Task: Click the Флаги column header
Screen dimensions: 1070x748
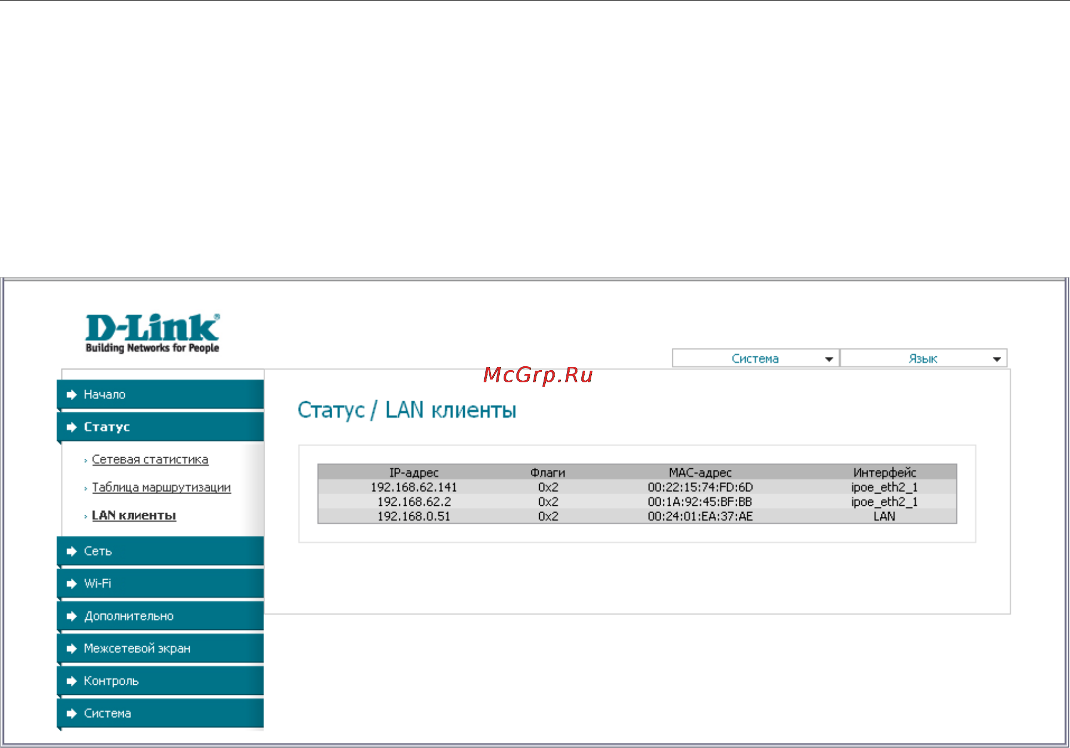Action: pyautogui.click(x=548, y=473)
